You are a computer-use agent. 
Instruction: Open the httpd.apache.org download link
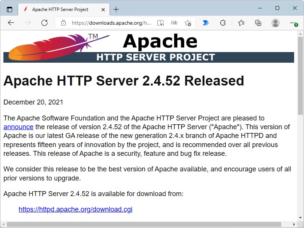[75, 209]
